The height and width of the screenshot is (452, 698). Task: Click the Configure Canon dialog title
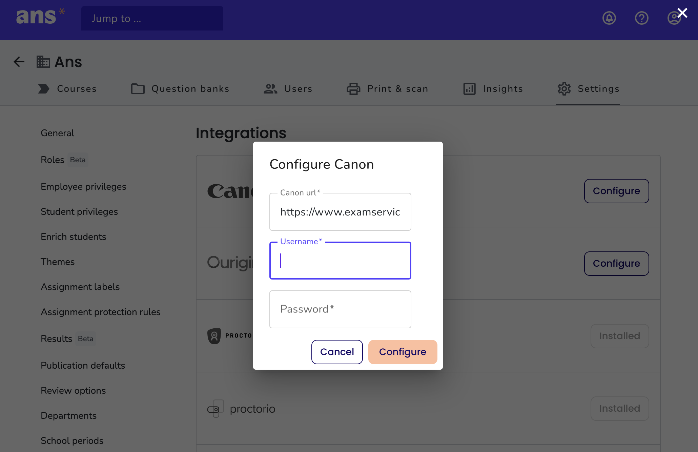coord(322,164)
